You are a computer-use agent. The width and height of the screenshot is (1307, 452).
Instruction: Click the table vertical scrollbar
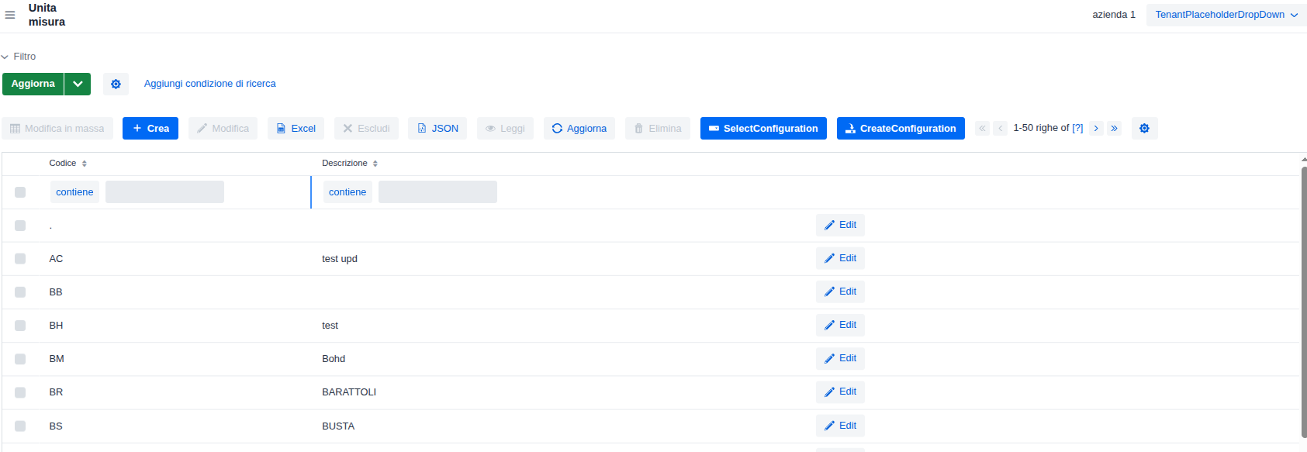coord(1303,302)
